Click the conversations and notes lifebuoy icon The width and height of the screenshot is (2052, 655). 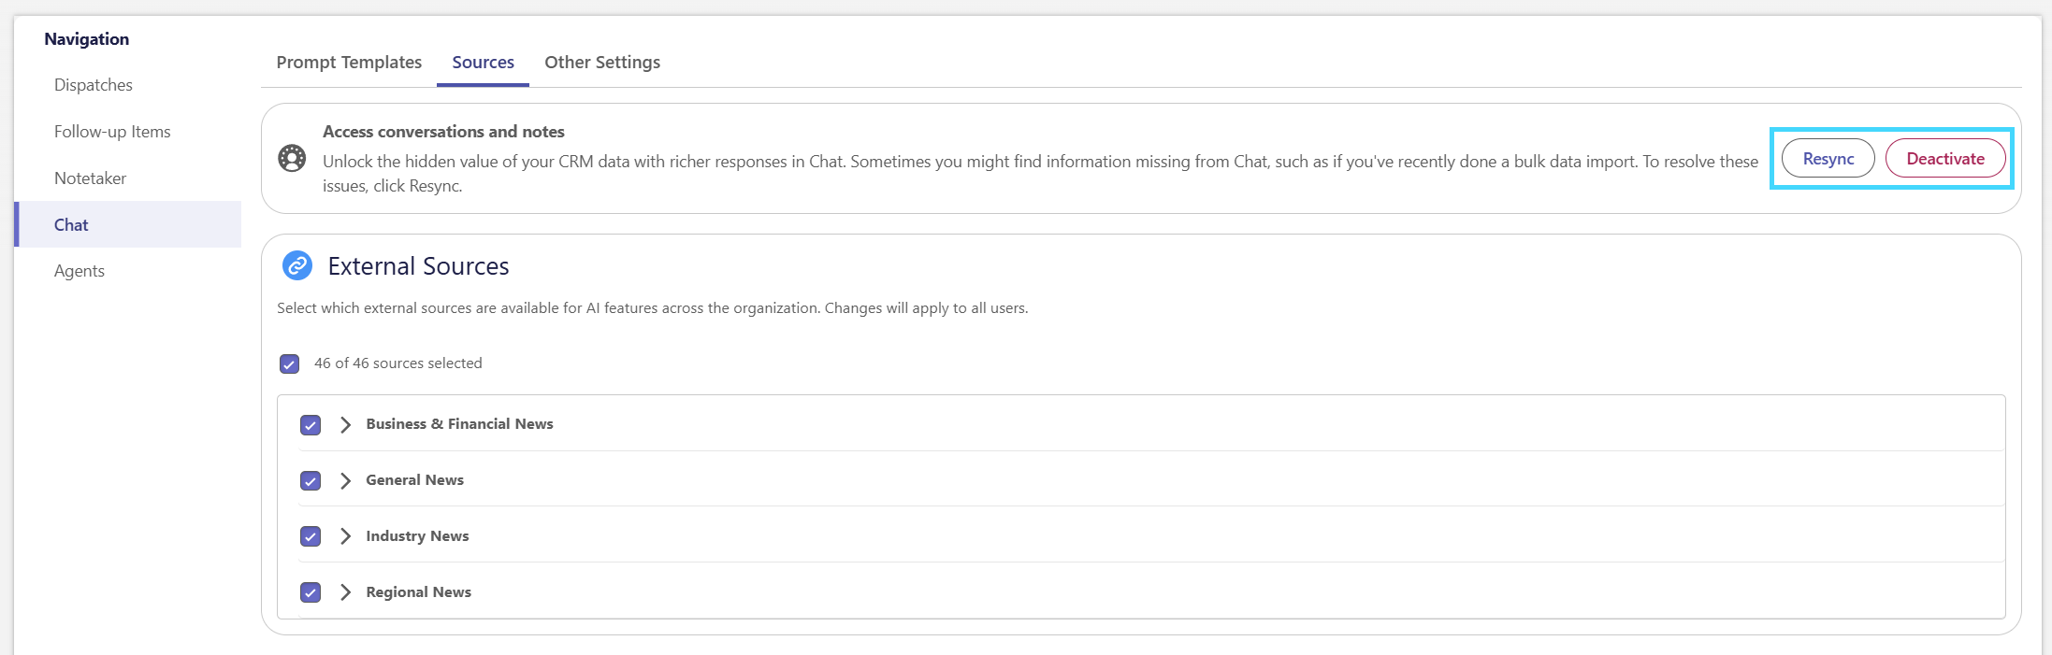[x=292, y=159]
